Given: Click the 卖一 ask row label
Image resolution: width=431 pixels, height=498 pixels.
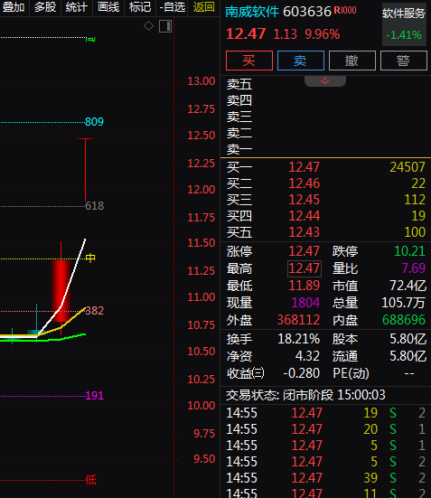Looking at the screenshot, I should click(239, 149).
